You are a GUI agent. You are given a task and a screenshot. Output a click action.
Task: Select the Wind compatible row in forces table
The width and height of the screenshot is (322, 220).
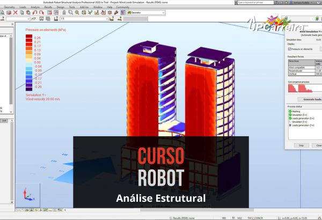click(305, 68)
